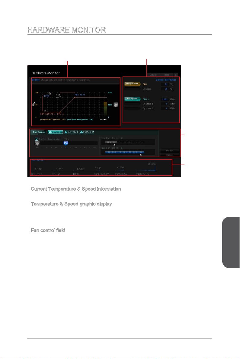
Task: Close Hardware Monitor with the X button
Action: [x=176, y=75]
